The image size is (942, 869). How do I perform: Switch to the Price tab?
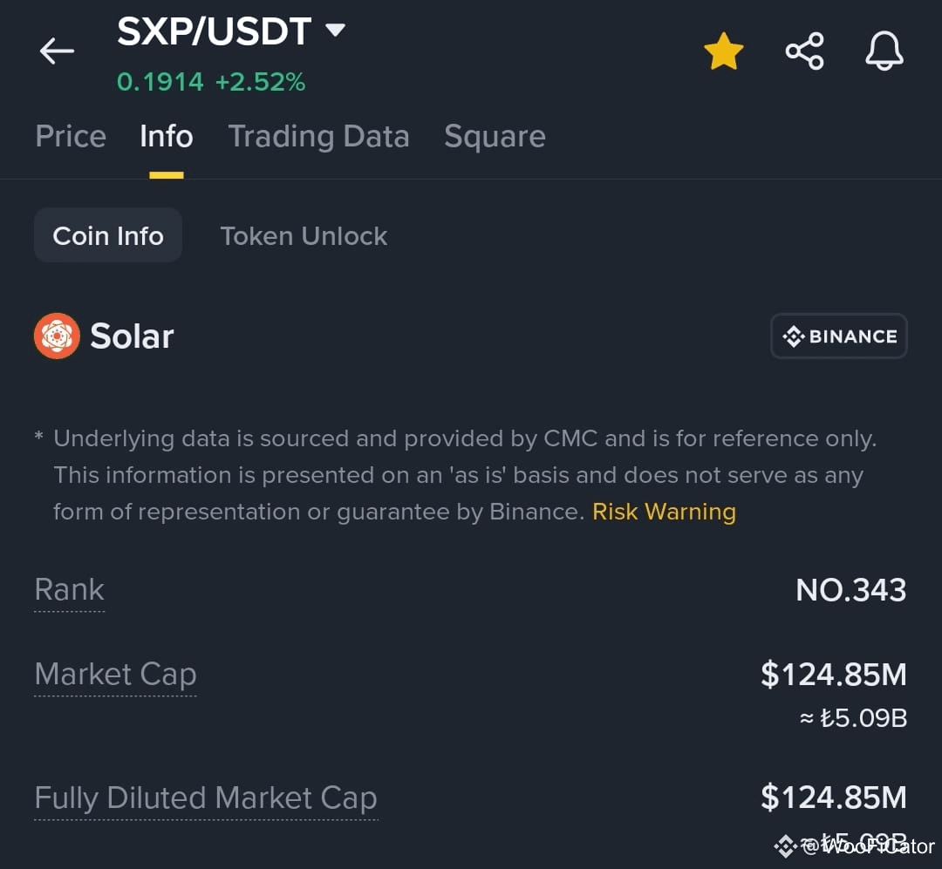pyautogui.click(x=71, y=136)
